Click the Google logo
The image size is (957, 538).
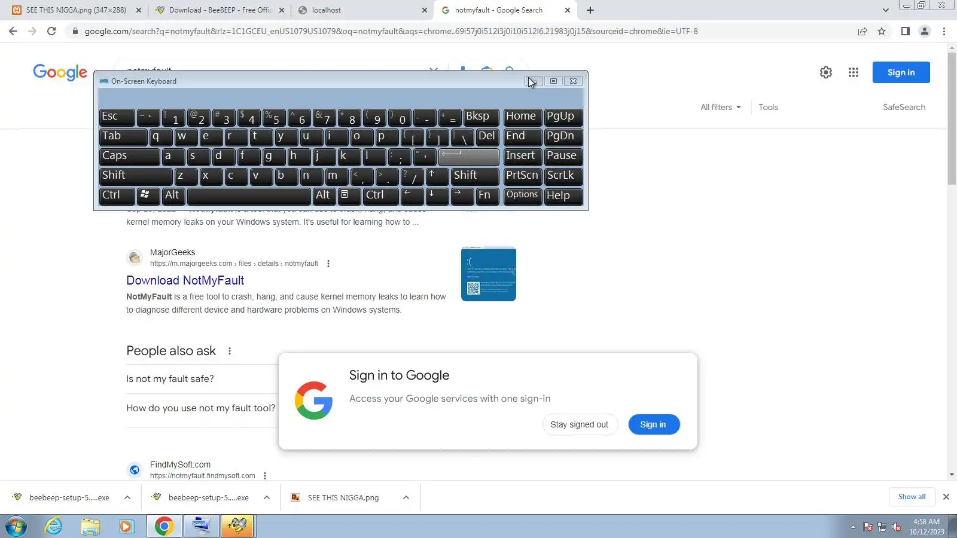tap(60, 72)
